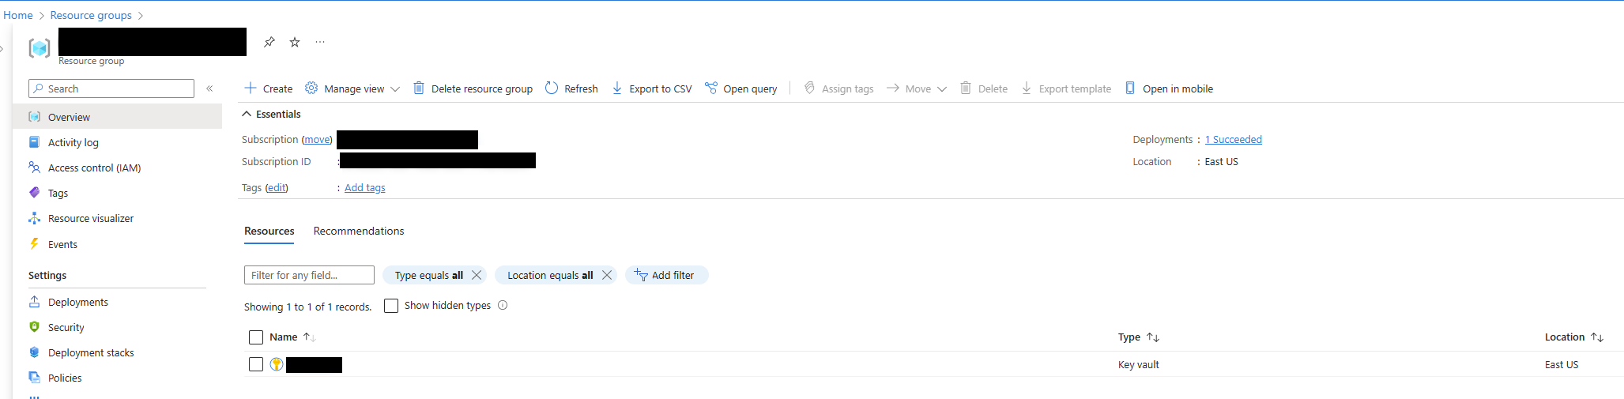Click the Open query icon
This screenshot has height=399, width=1624.
click(711, 88)
